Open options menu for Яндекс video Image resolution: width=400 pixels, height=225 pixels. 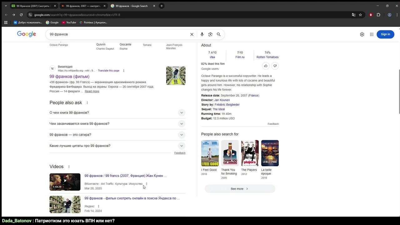(x=98, y=206)
